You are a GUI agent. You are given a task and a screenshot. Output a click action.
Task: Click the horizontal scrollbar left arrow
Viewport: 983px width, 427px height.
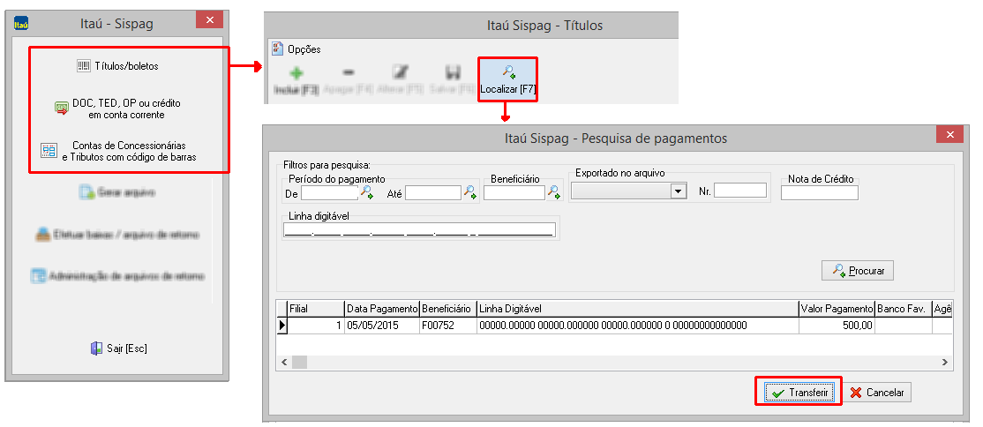(x=284, y=363)
